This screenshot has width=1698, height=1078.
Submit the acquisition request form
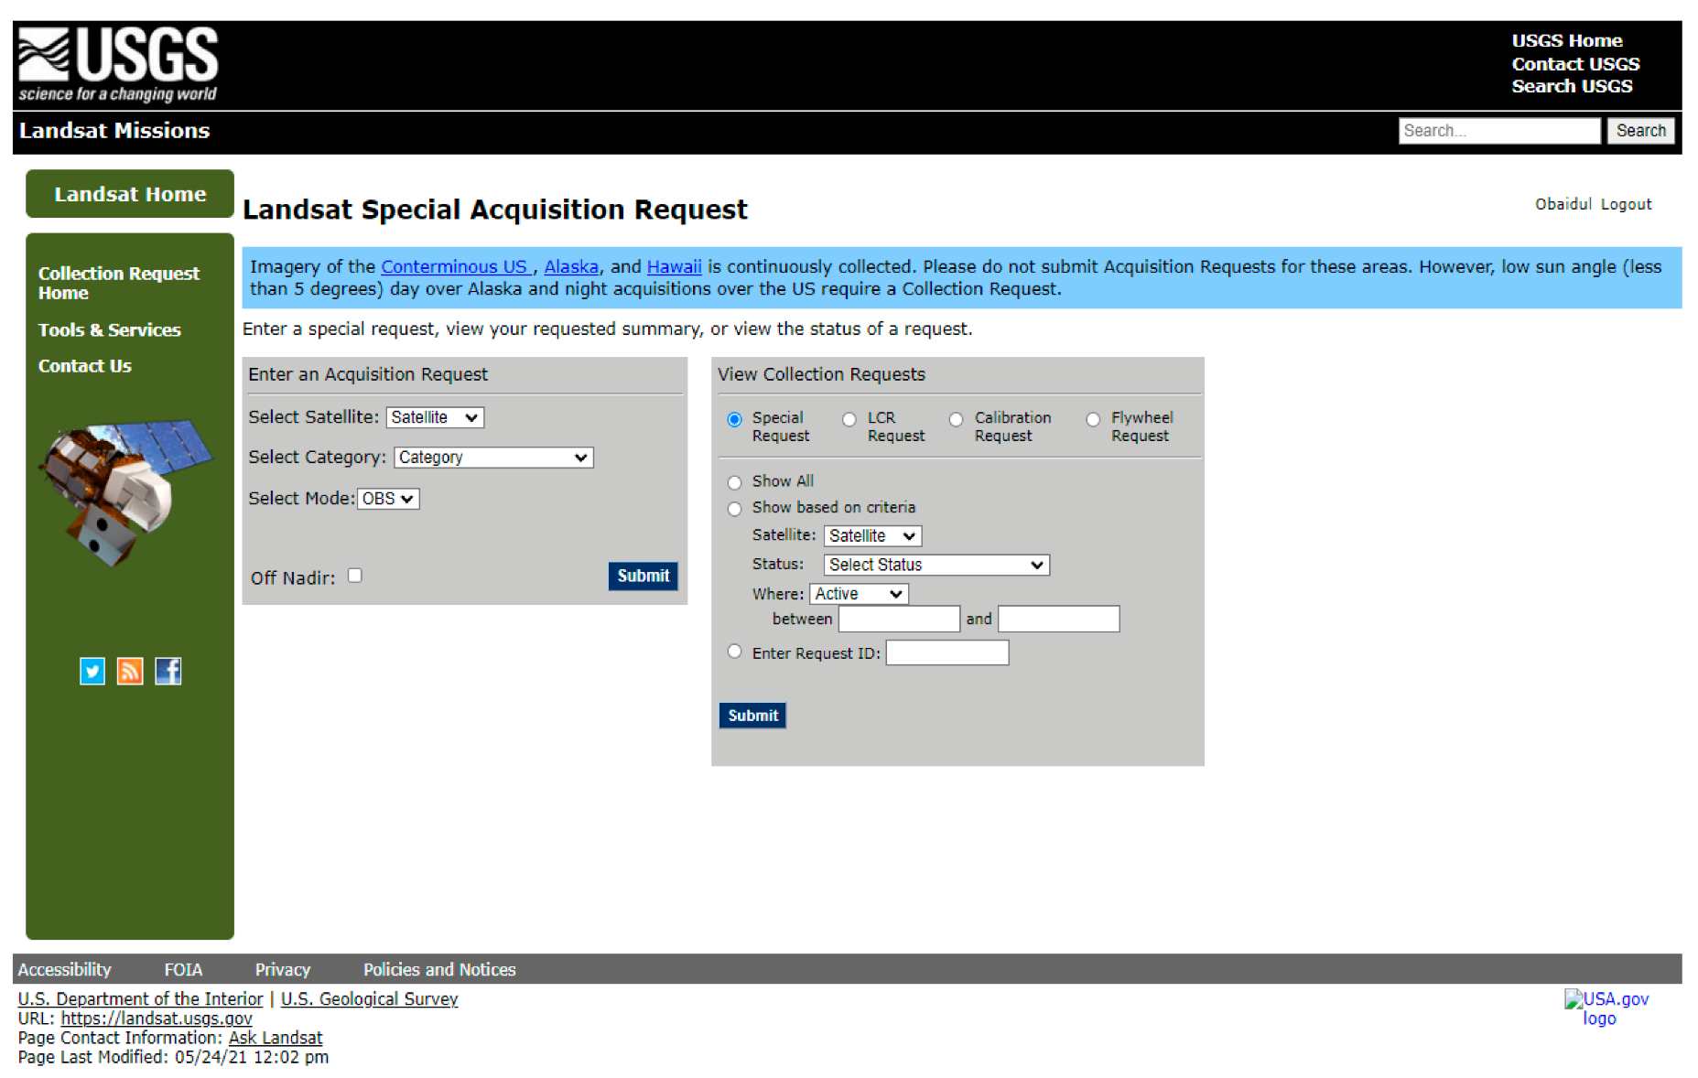pos(643,576)
